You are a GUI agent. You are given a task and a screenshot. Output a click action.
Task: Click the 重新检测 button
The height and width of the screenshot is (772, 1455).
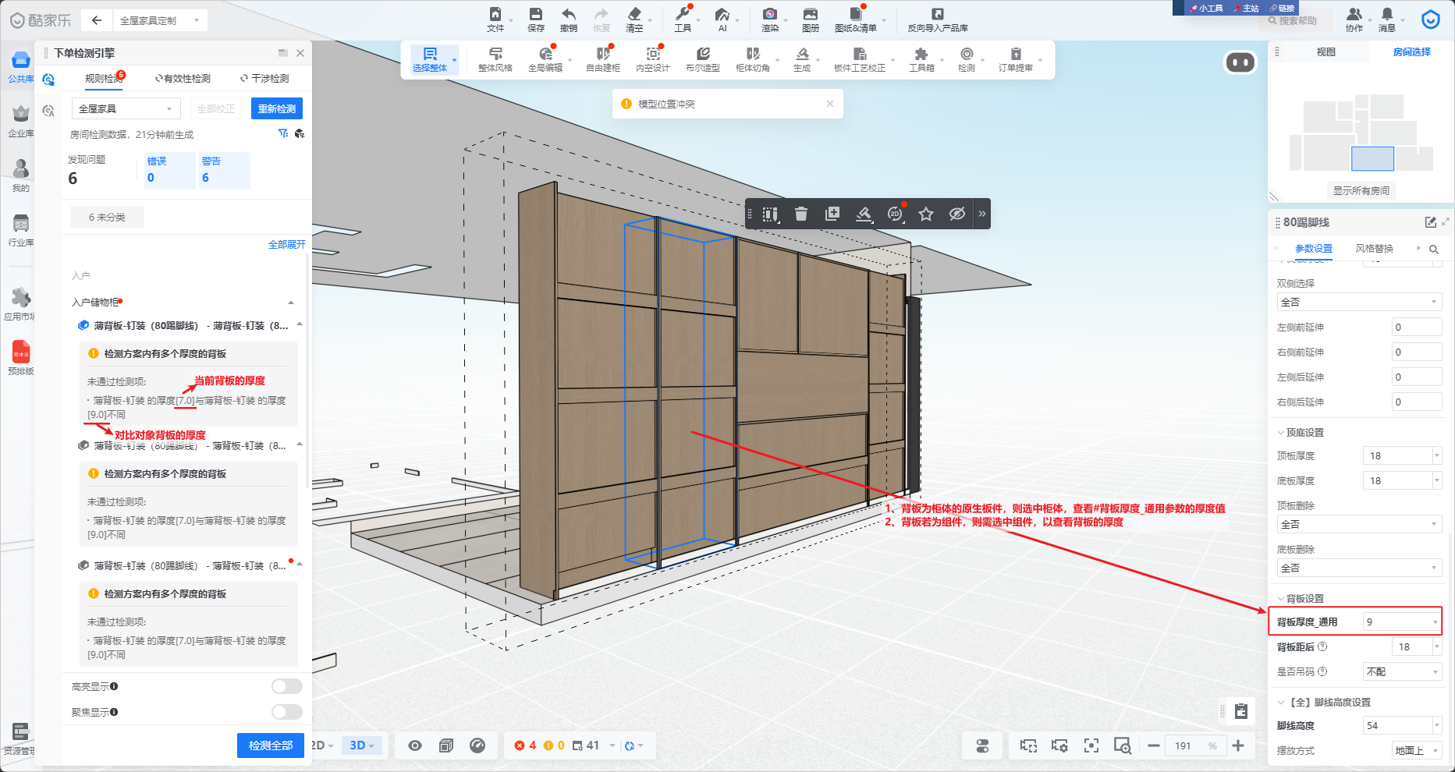tap(276, 108)
